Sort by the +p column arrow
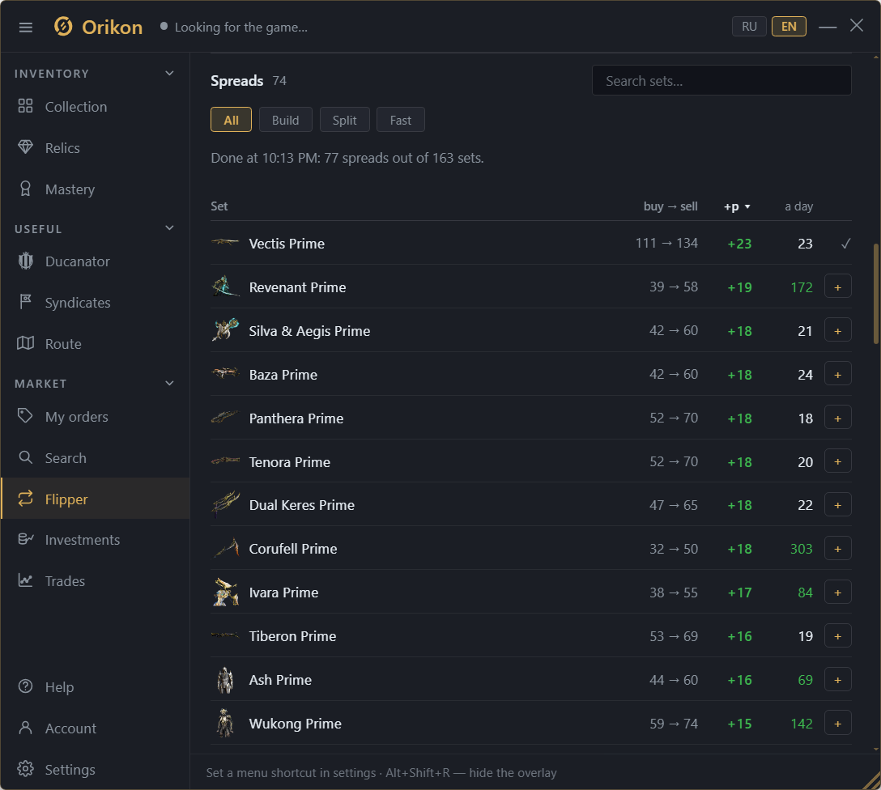Screen dimensions: 881x790 click(747, 206)
